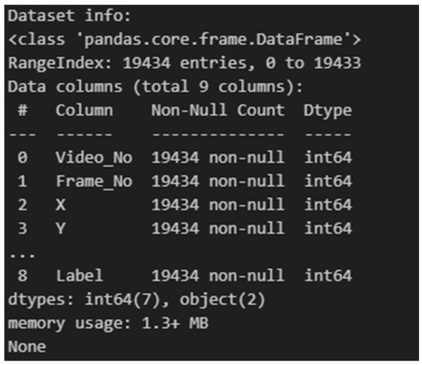Click the RangeIndex 19434 entries line
The image size is (422, 365).
coord(184,63)
